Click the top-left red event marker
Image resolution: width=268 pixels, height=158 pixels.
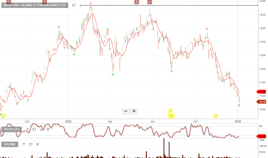[9, 2]
